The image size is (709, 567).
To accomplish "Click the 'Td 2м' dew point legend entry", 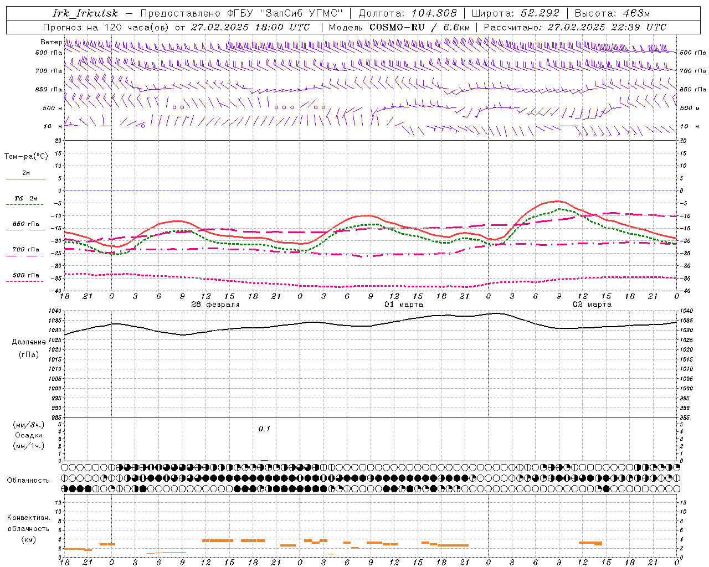I will tap(26, 198).
